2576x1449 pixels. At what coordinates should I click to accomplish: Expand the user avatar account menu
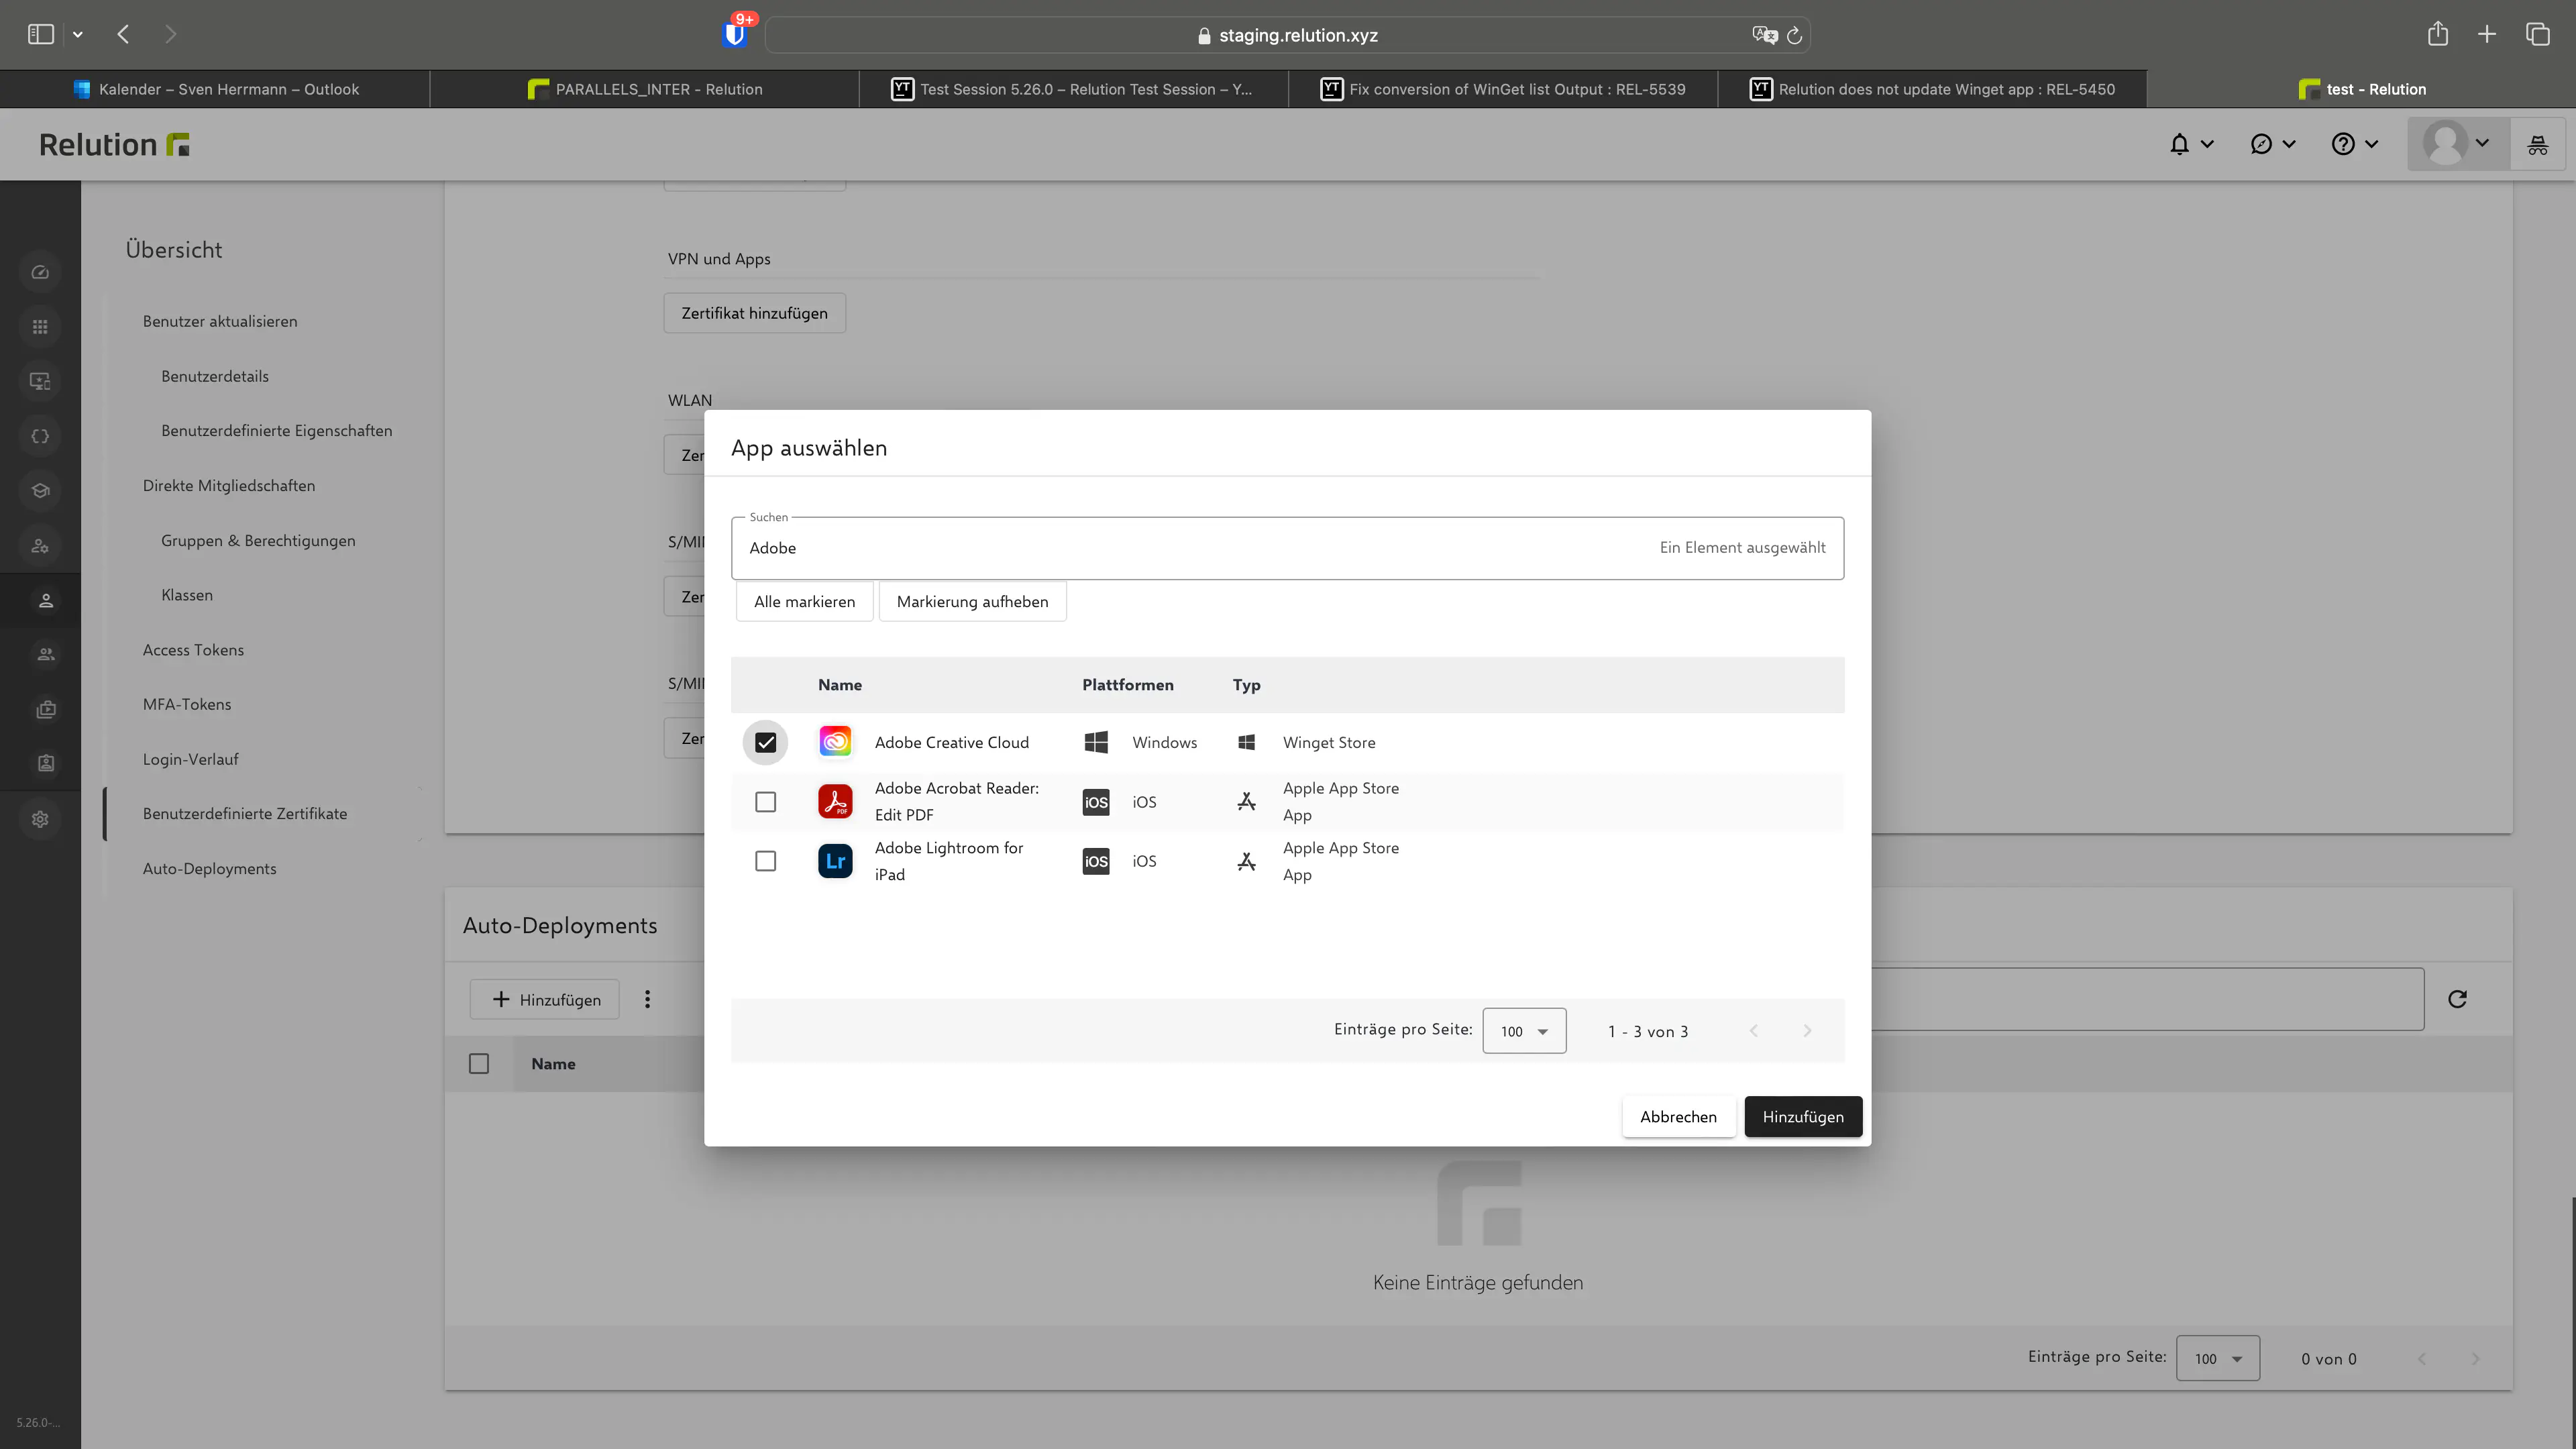tap(2457, 144)
